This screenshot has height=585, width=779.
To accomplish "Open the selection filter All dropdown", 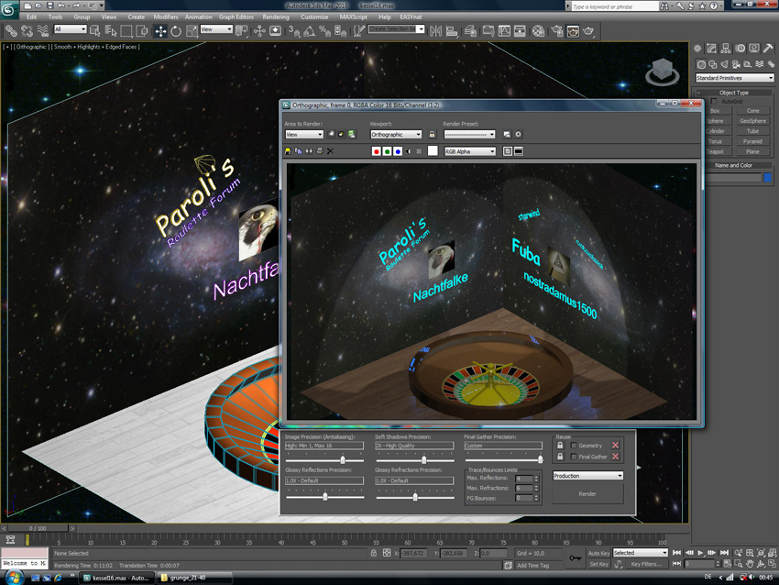I will point(70,29).
